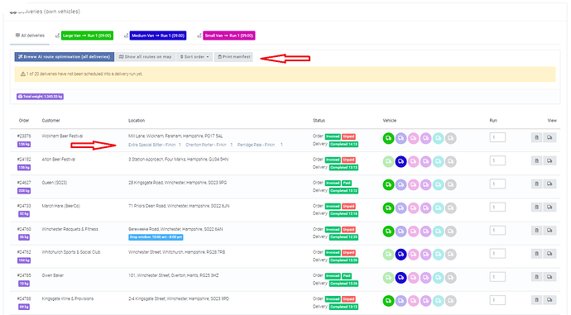
Task: View document icon for Whitchurch Sports & Social Club
Action: (x=536, y=254)
